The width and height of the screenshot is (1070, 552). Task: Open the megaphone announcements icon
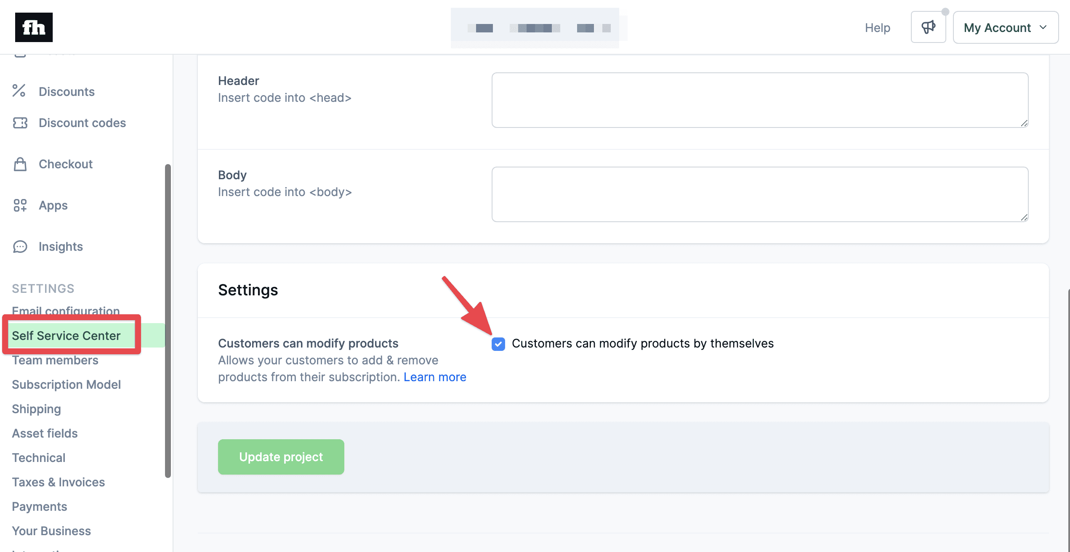[928, 27]
